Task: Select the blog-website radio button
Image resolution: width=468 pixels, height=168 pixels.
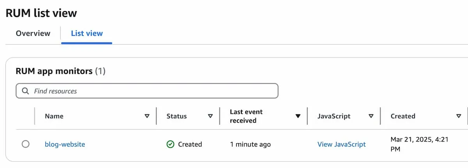Action: 25,144
